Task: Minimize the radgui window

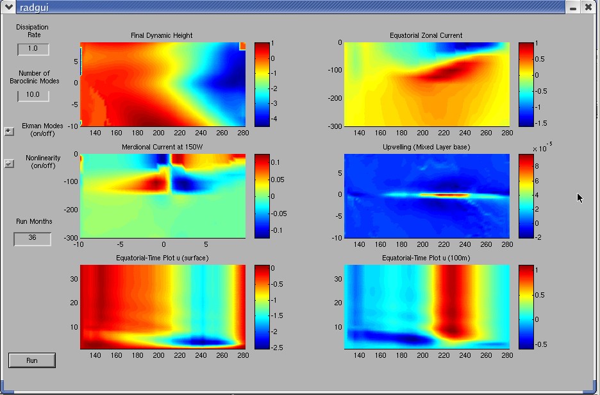Action: 571,7
